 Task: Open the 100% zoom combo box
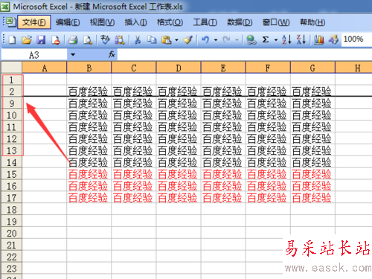[x=356, y=39]
